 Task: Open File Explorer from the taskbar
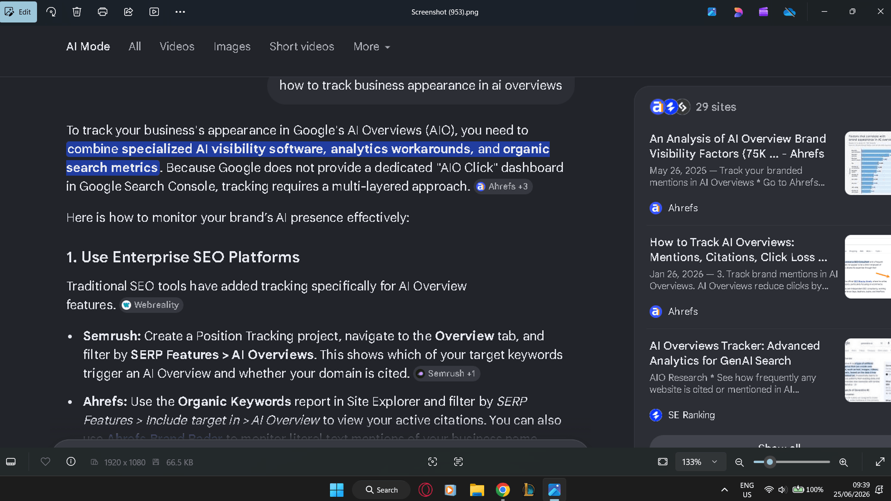pos(477,490)
